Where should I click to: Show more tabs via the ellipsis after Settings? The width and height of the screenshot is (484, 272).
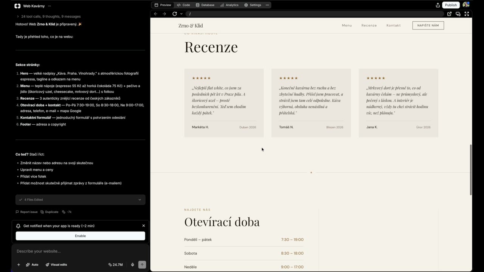(267, 5)
